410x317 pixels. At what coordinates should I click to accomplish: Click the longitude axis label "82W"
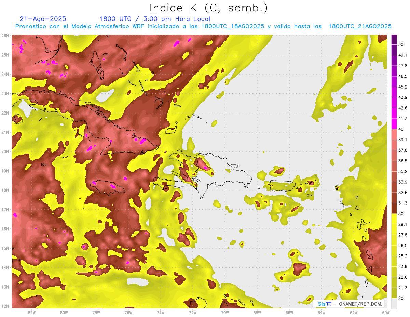tap(32, 312)
